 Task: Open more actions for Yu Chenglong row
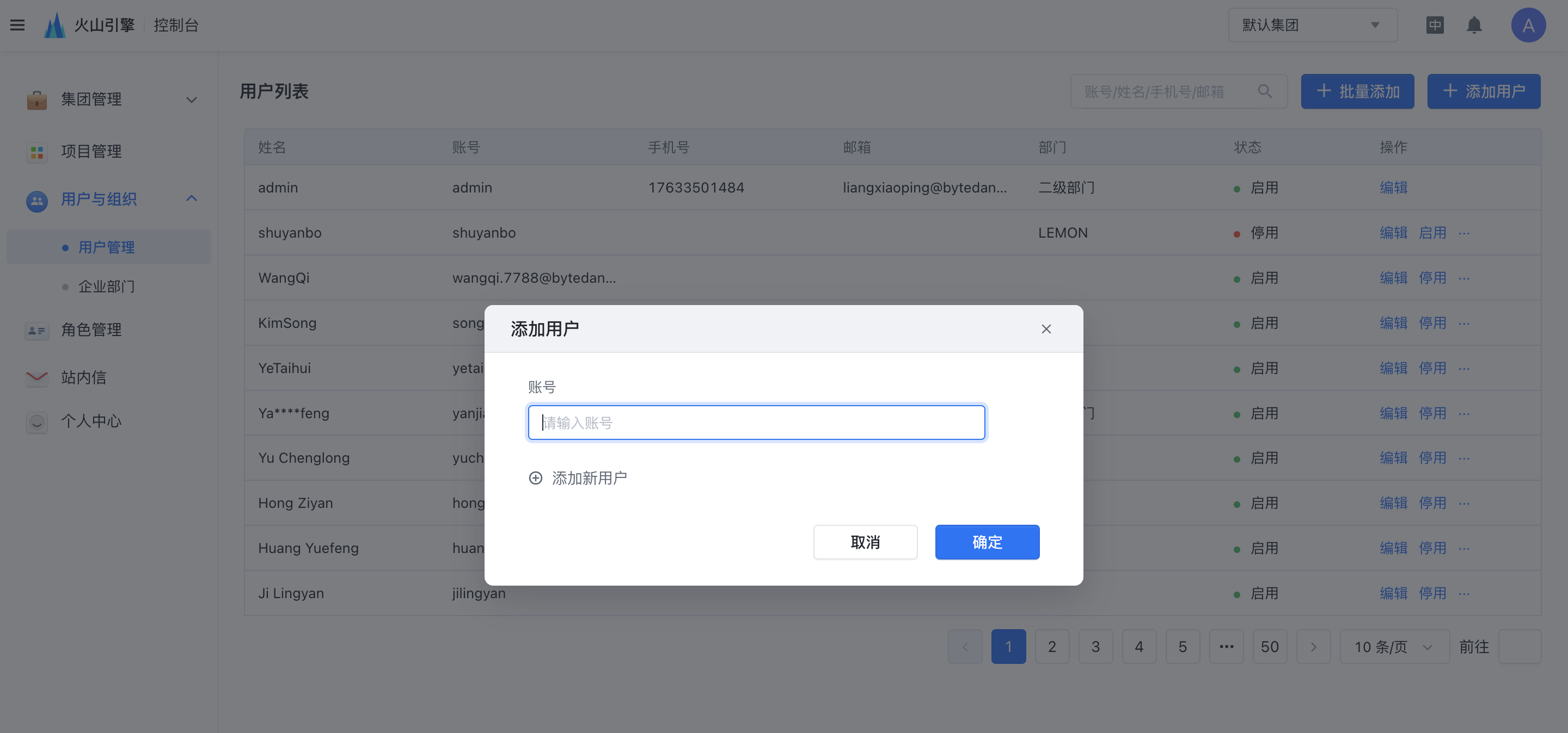[1464, 458]
